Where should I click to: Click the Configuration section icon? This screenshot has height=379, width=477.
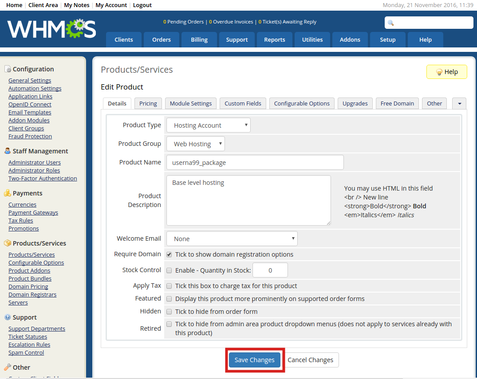8,69
